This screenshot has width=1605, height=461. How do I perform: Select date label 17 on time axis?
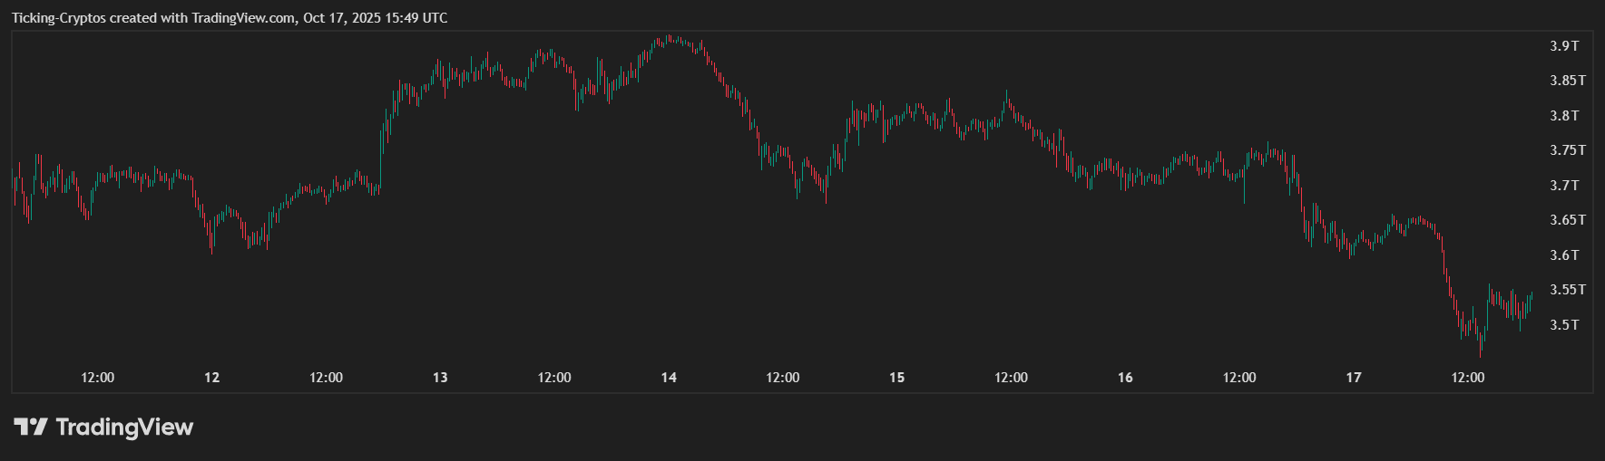click(1354, 378)
